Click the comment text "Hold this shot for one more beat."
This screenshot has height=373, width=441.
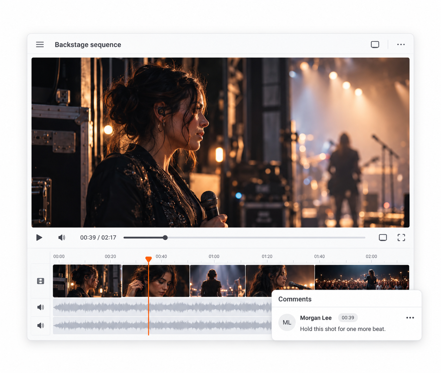pos(343,329)
